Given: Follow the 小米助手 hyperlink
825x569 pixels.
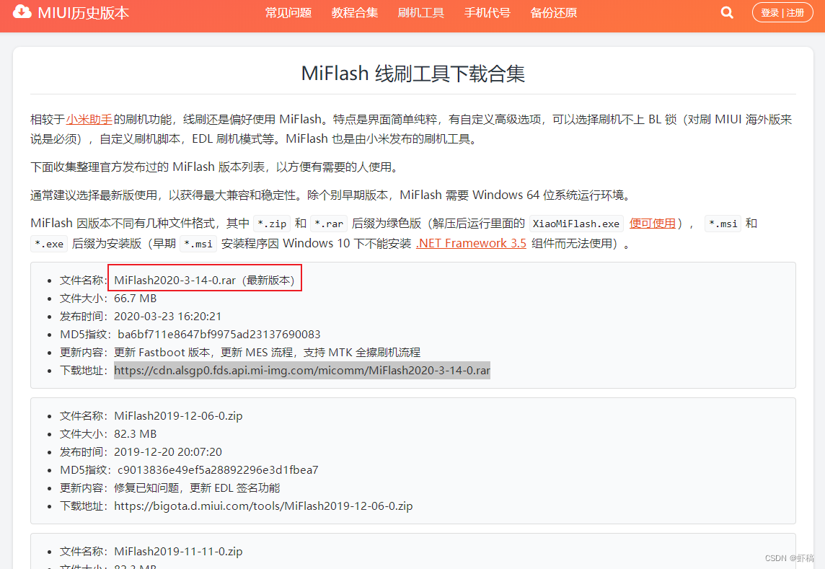Looking at the screenshot, I should coord(89,120).
